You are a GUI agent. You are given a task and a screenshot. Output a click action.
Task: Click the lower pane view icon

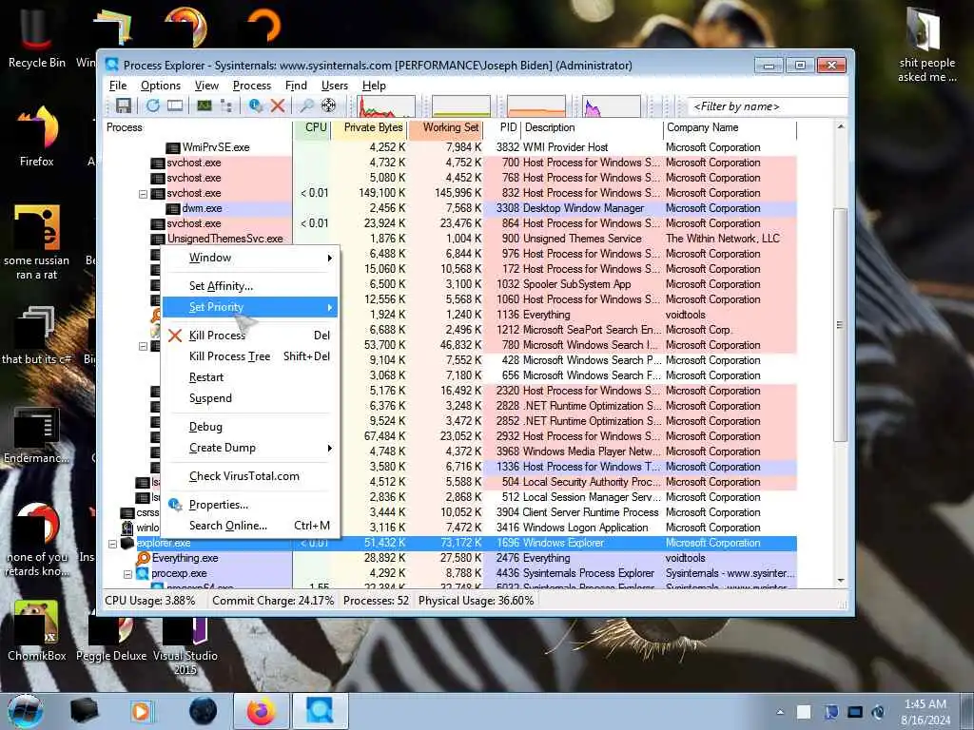tap(175, 106)
